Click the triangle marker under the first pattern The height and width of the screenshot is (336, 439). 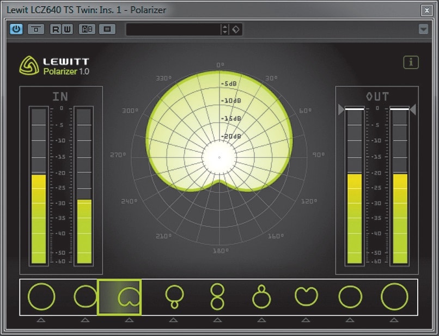tap(41, 320)
